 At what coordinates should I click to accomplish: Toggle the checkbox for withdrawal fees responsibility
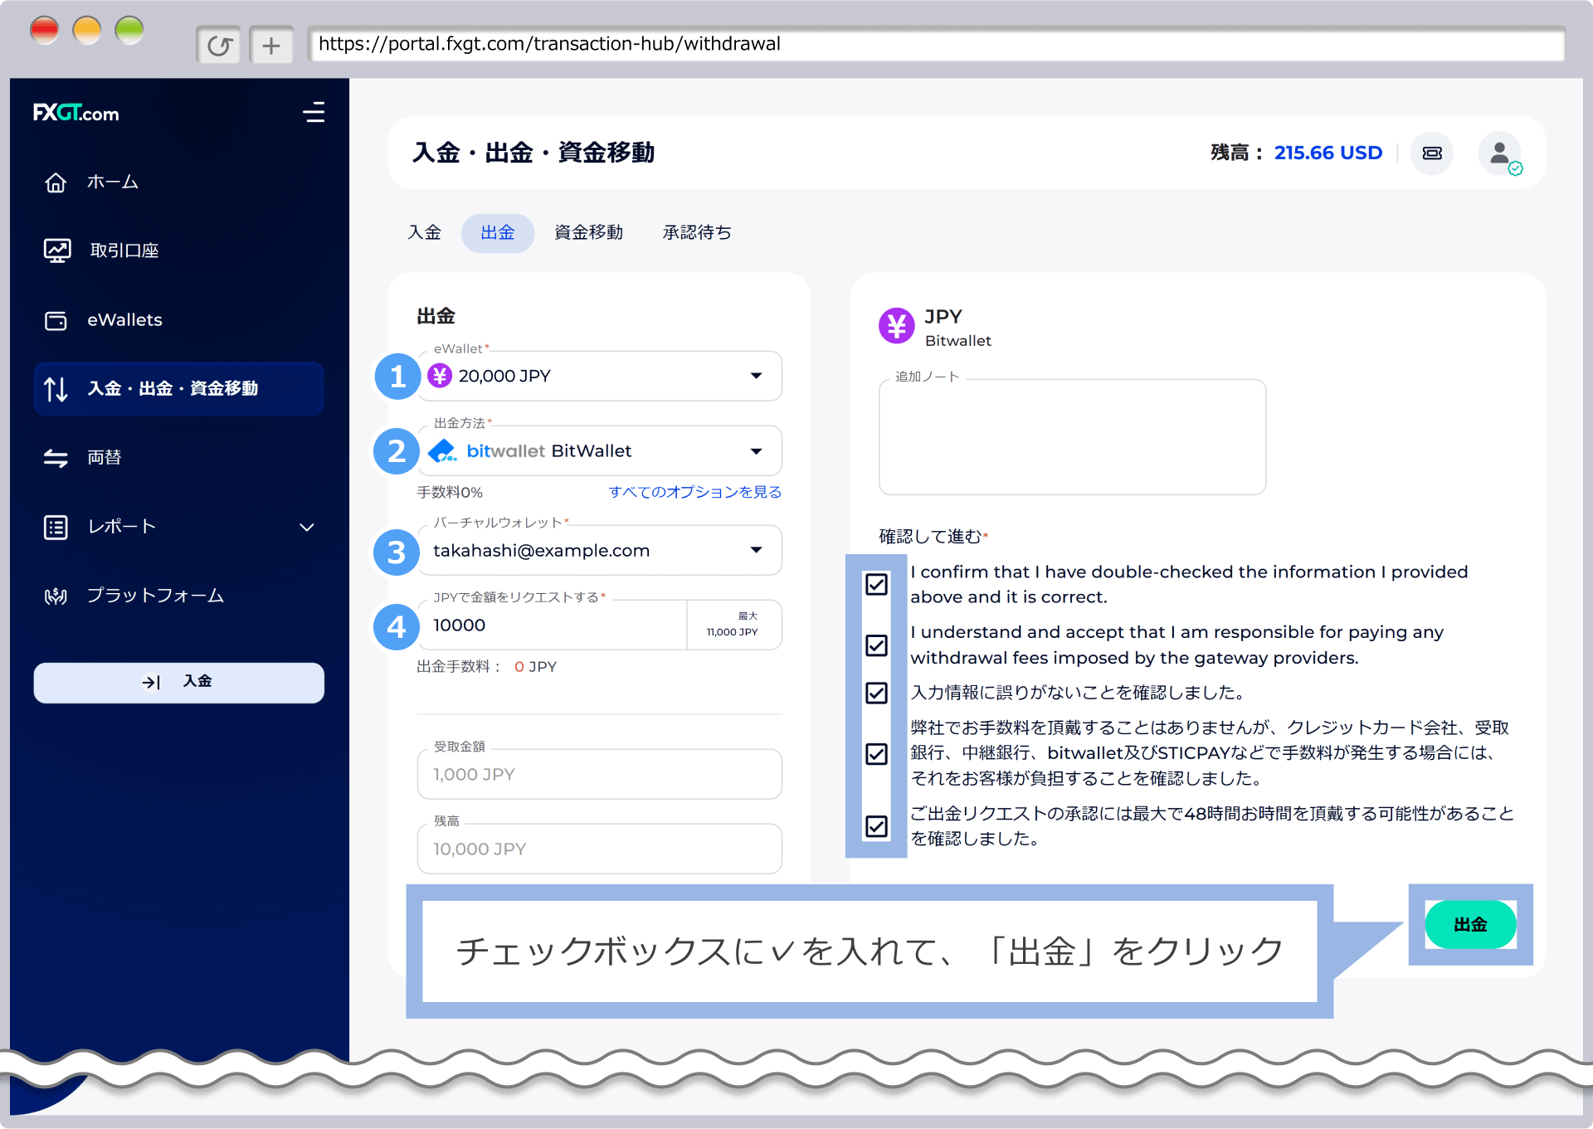[x=876, y=645]
